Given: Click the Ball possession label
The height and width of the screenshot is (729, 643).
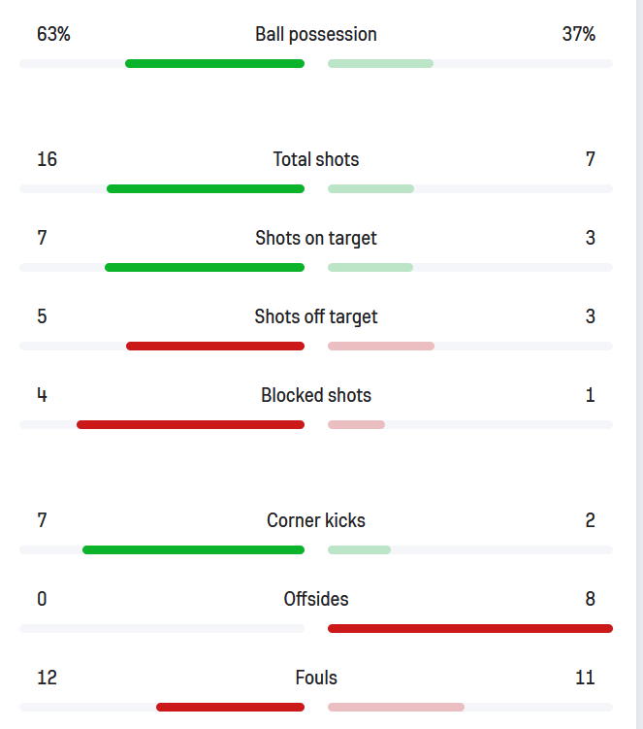Looking at the screenshot, I should point(316,35).
